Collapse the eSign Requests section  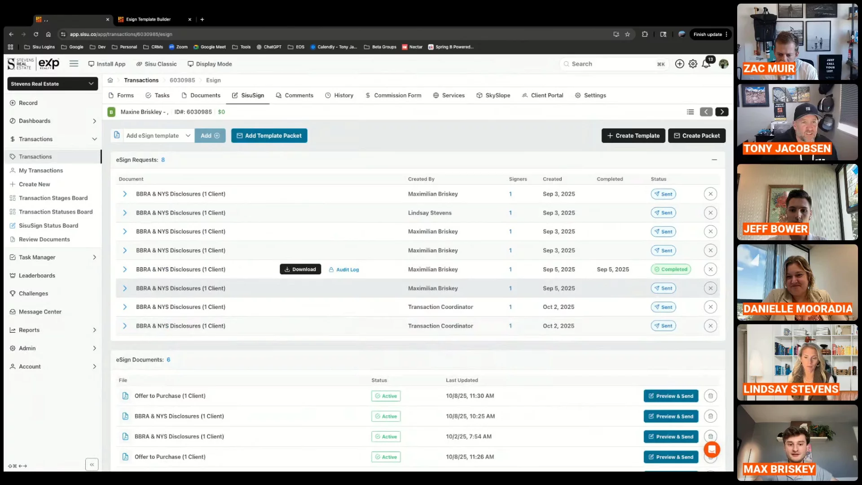pyautogui.click(x=714, y=160)
